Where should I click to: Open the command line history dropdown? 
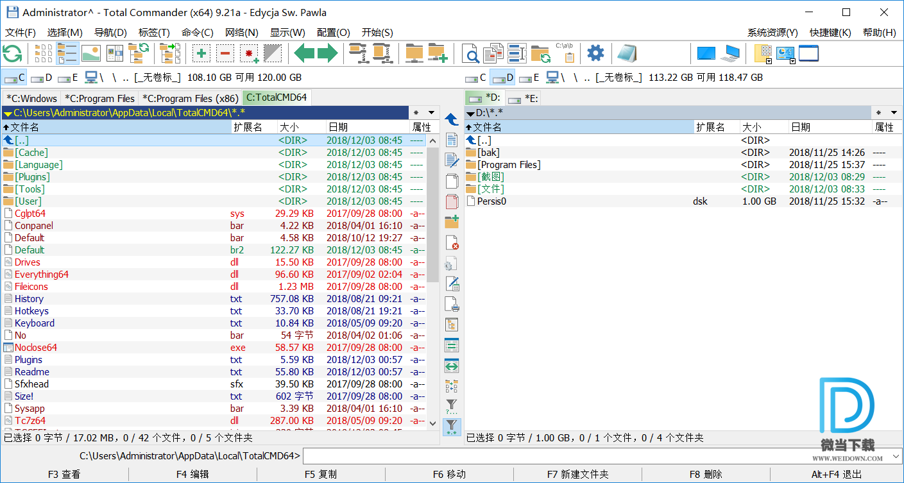point(895,456)
